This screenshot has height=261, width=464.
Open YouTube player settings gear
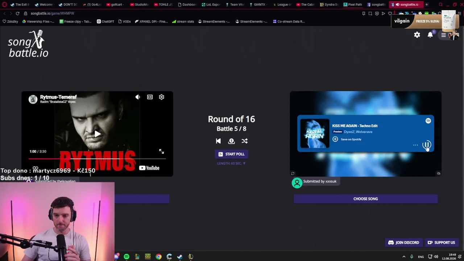(162, 97)
